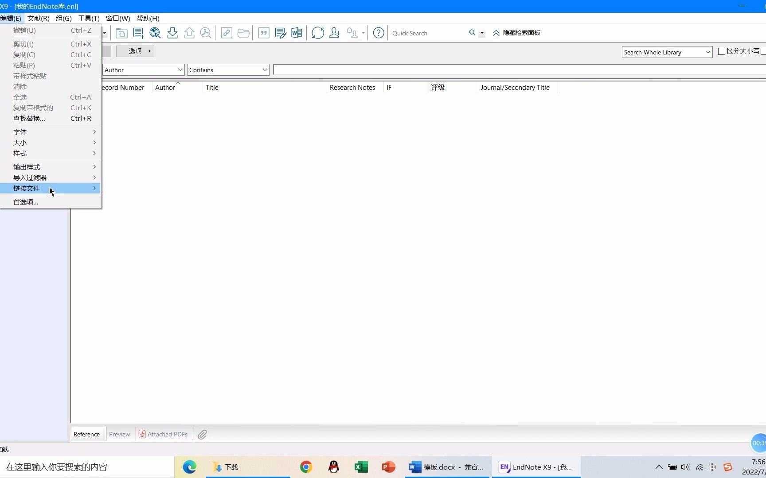Choose 查找替换... in the Edit menu

coord(50,118)
